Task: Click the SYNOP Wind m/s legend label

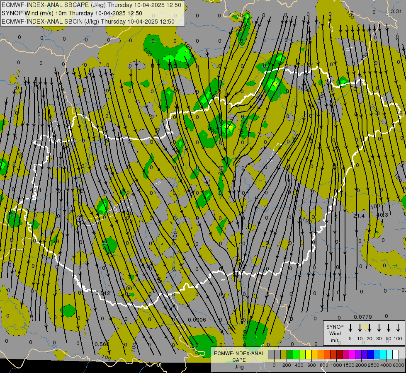Action: (335, 333)
